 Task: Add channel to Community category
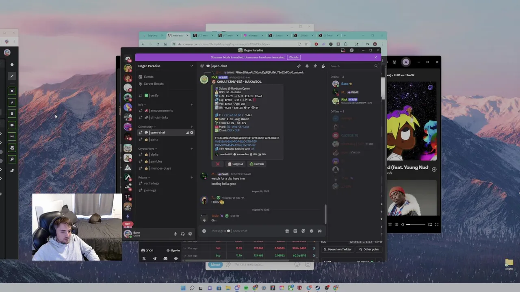click(192, 127)
